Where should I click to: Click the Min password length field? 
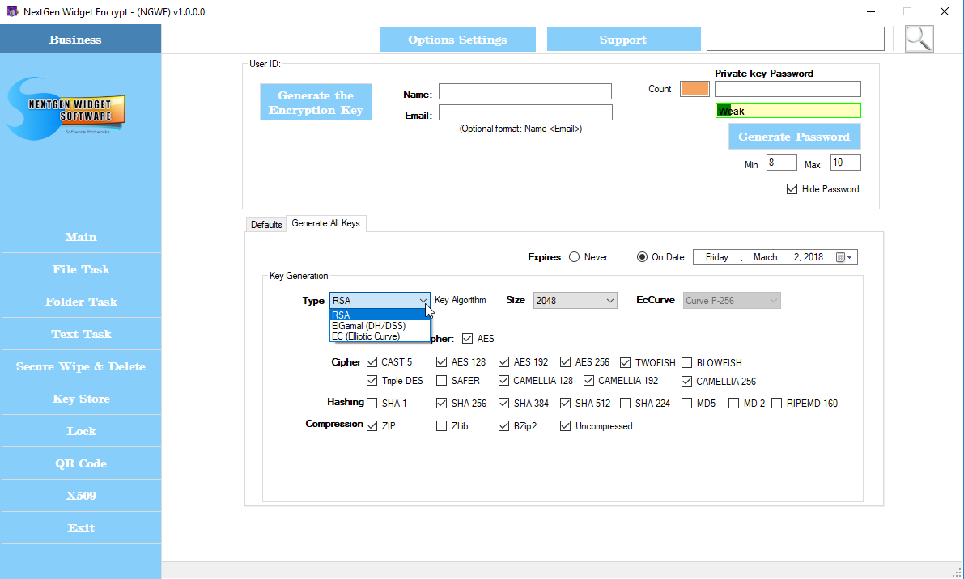pyautogui.click(x=781, y=163)
